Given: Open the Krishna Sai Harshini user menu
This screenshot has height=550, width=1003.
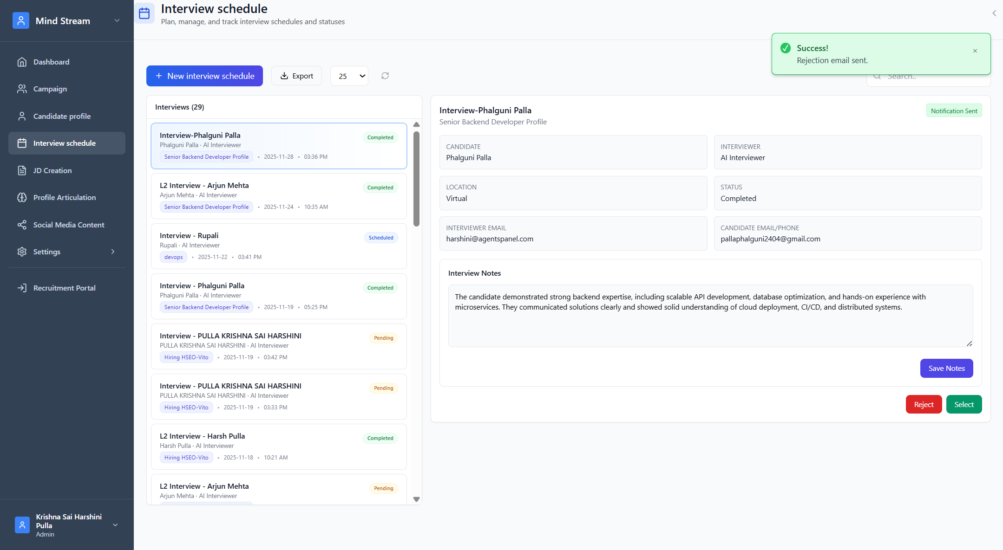Looking at the screenshot, I should click(x=115, y=525).
